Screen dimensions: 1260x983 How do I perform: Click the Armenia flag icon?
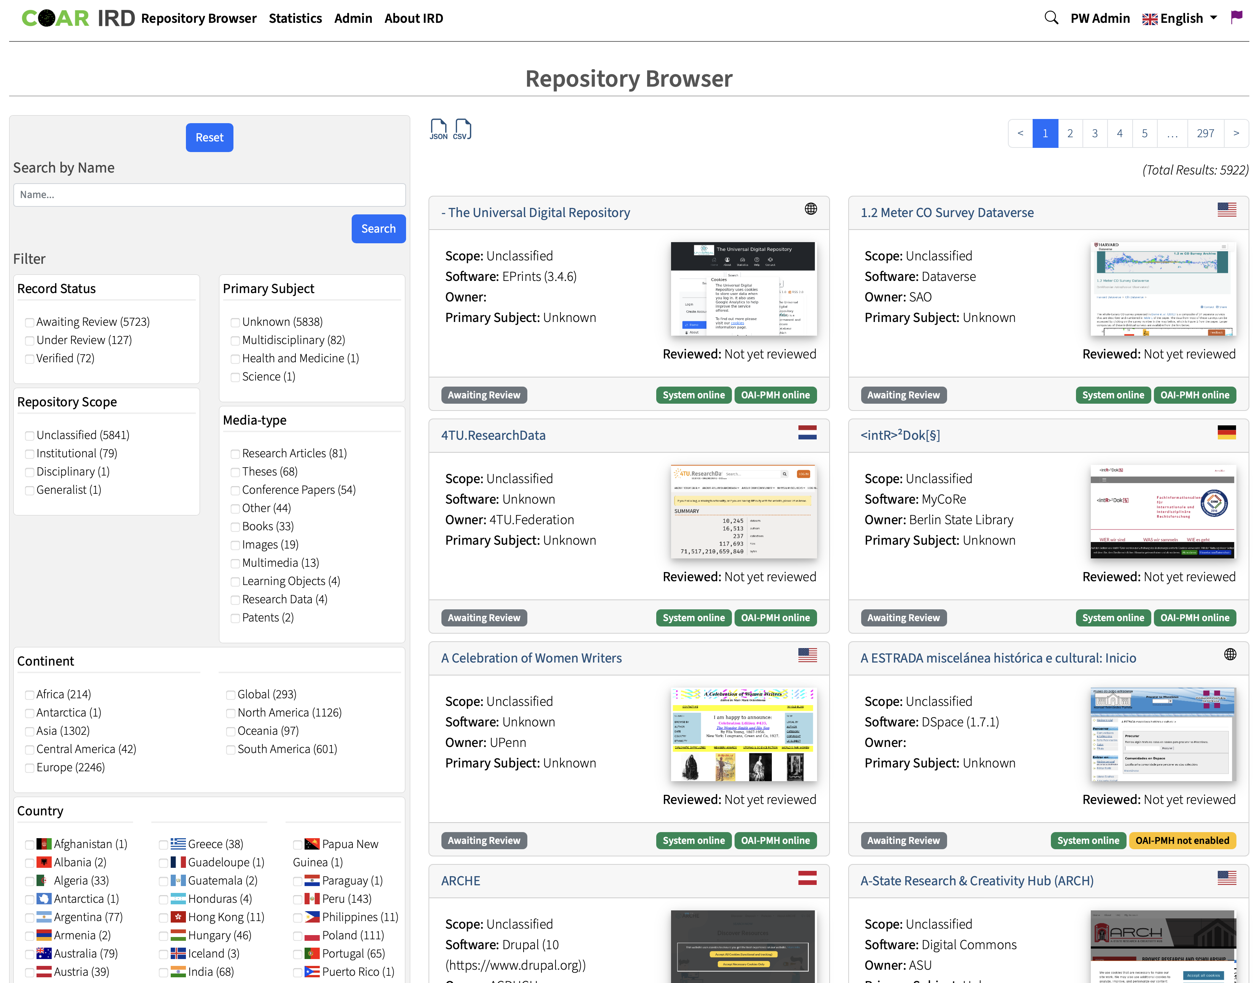pos(44,936)
